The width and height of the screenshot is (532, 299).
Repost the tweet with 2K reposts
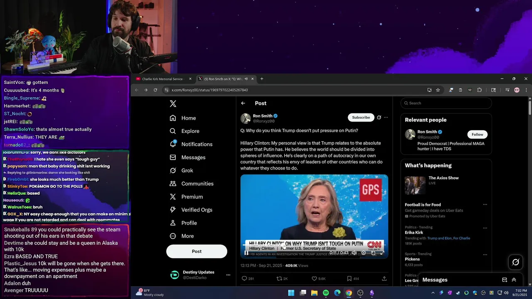[x=279, y=279]
